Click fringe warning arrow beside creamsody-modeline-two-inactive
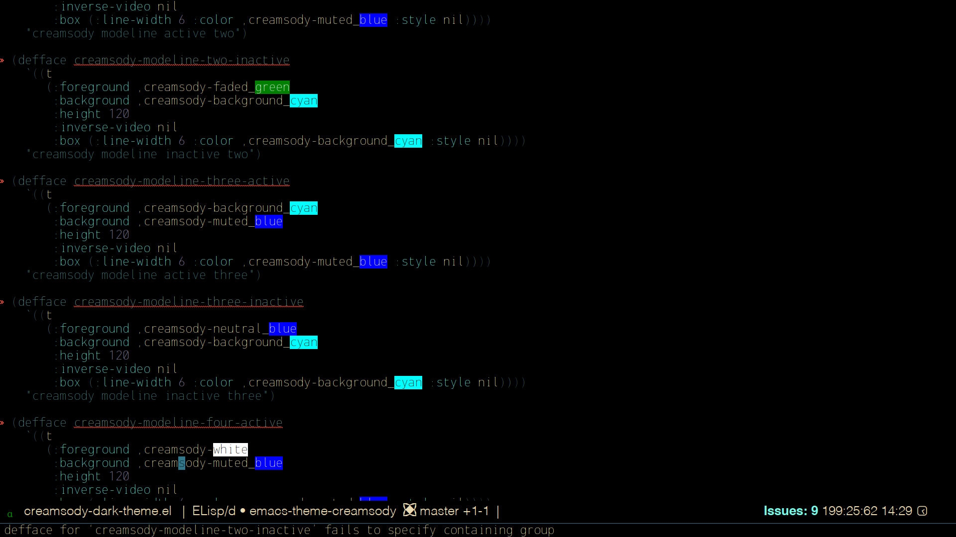The width and height of the screenshot is (956, 537). 2,61
